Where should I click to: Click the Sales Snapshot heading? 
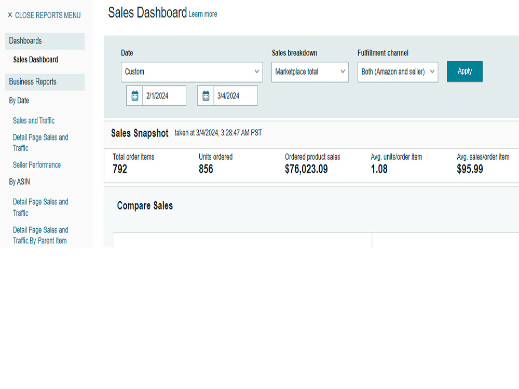click(140, 133)
